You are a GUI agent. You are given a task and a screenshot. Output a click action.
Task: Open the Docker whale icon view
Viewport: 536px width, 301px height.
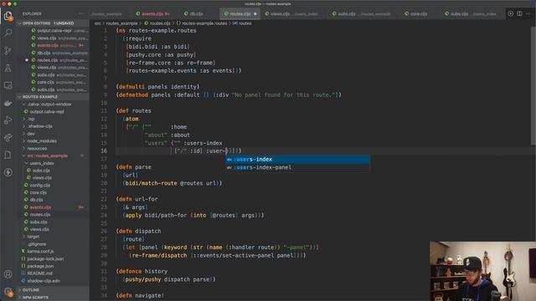[x=8, y=103]
